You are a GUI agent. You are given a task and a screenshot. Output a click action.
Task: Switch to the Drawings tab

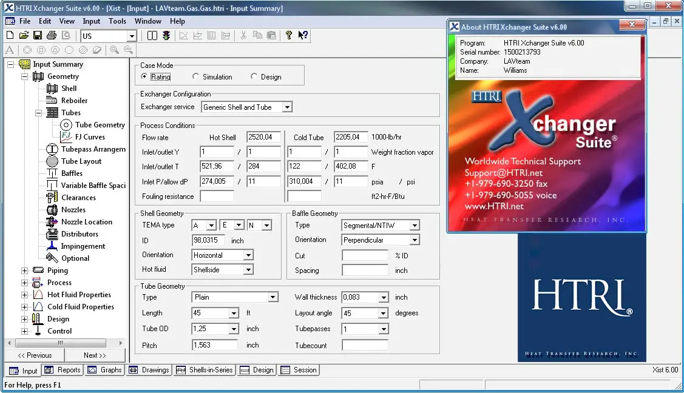coord(149,370)
